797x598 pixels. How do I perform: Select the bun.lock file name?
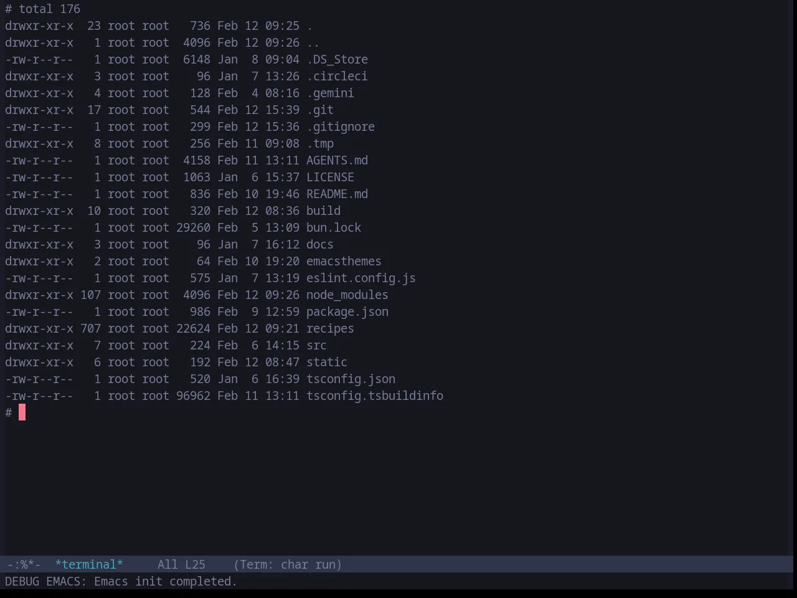[x=334, y=227]
